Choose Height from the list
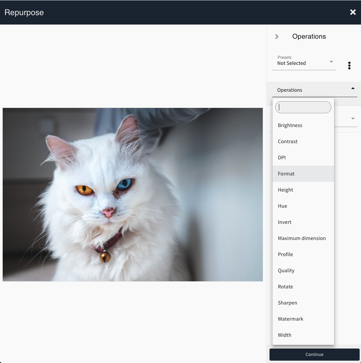361x363 pixels. (286, 190)
